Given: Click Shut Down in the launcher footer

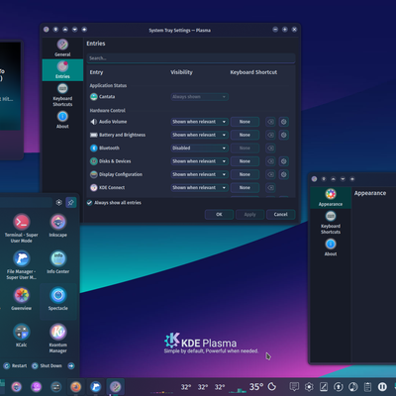Looking at the screenshot, I should 47,365.
